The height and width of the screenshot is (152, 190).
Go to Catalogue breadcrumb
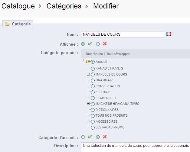pos(18,6)
